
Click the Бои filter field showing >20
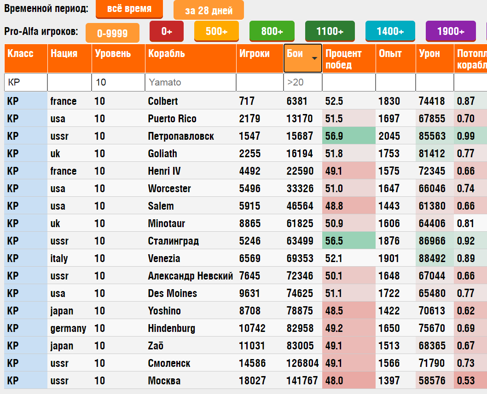[302, 82]
